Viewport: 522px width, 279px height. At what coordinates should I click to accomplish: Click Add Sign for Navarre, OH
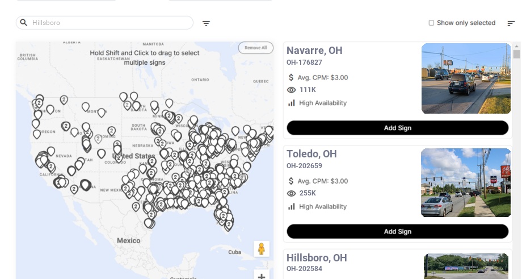tap(397, 128)
